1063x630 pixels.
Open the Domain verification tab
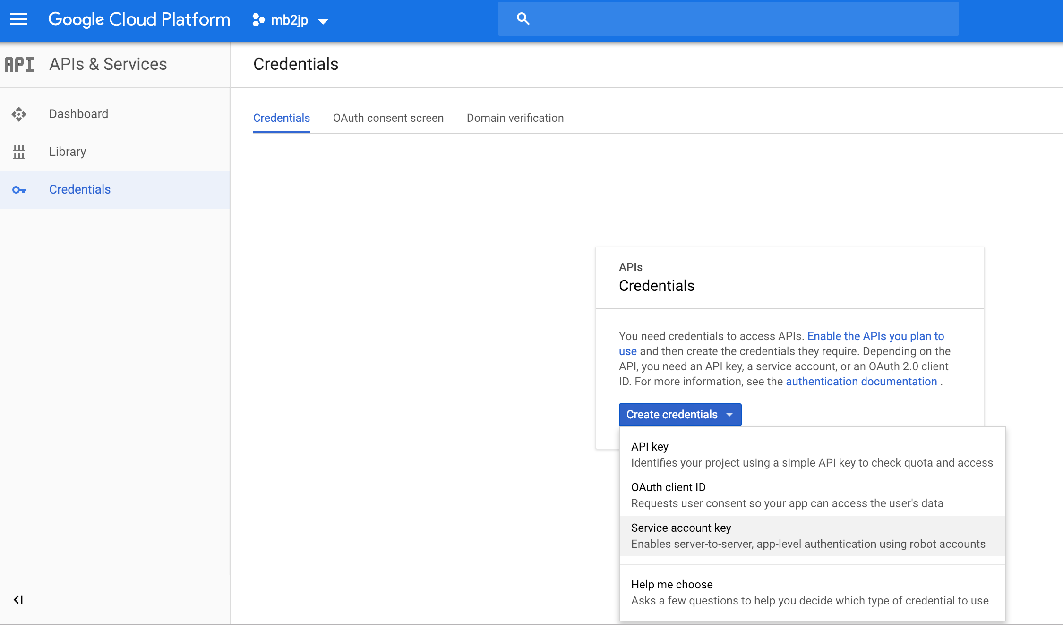pos(515,118)
